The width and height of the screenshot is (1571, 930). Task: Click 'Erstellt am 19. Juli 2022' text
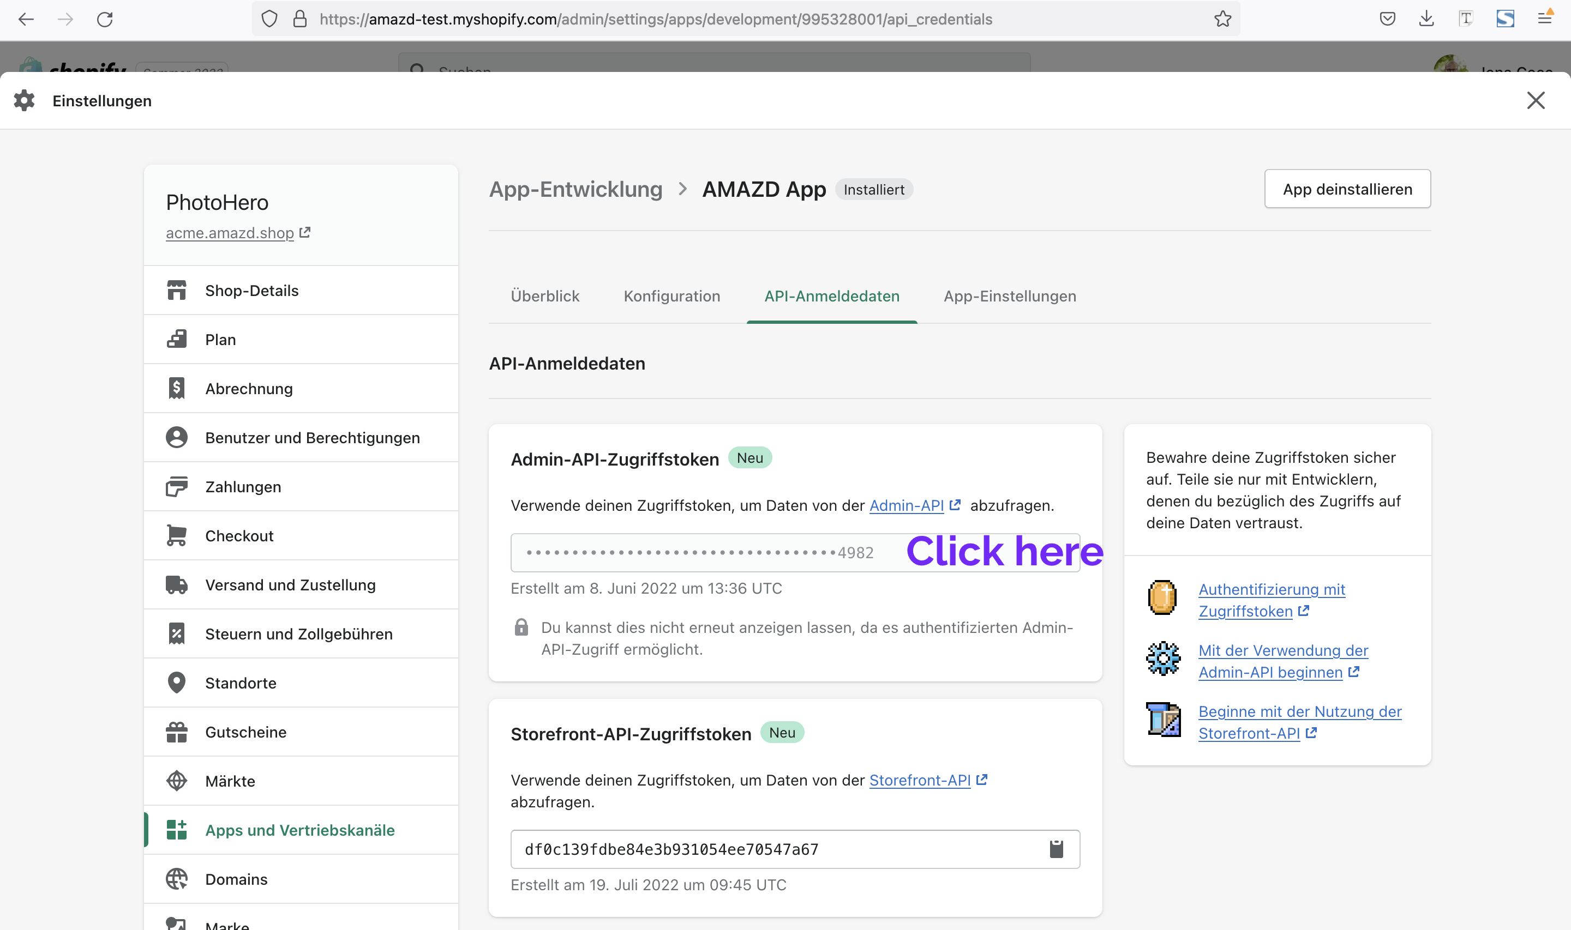(648, 884)
